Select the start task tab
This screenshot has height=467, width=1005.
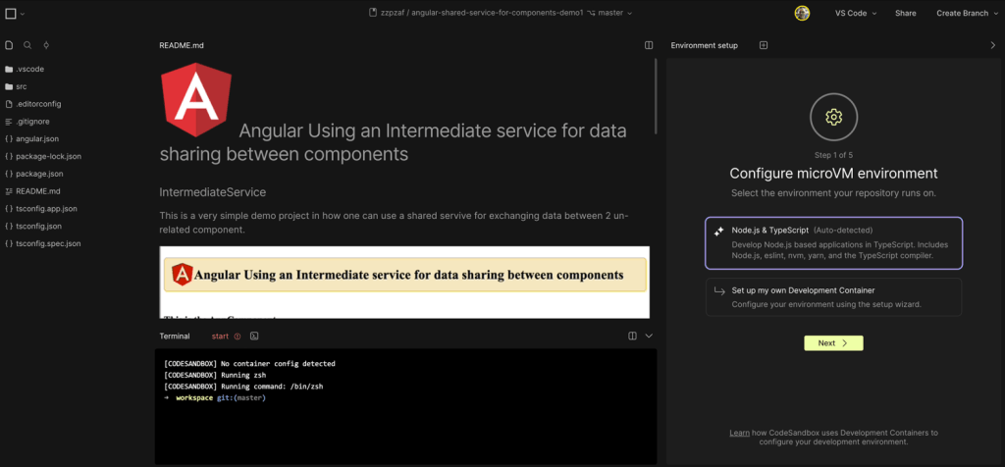[x=221, y=336]
